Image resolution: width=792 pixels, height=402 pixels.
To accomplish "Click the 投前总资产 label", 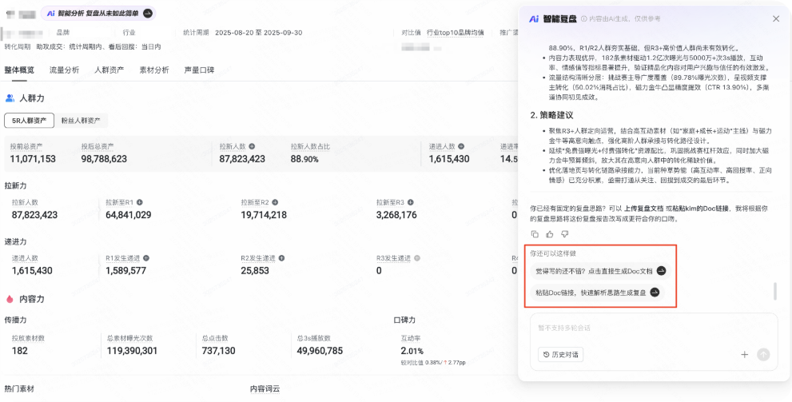I will tap(26, 146).
